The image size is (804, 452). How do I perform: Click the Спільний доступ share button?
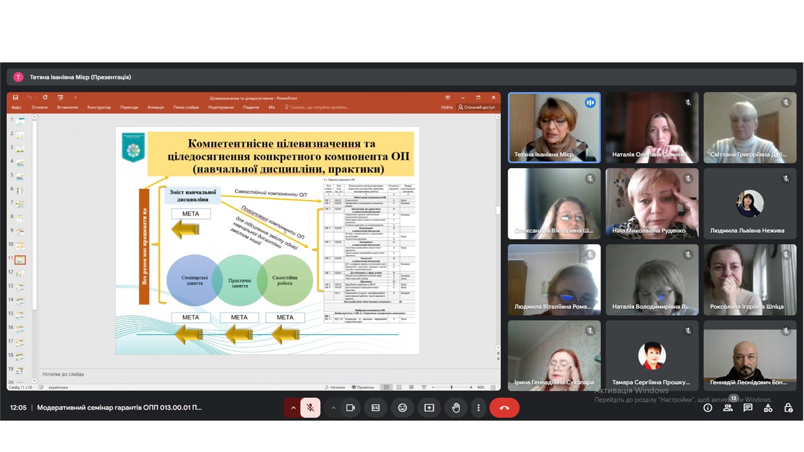477,107
